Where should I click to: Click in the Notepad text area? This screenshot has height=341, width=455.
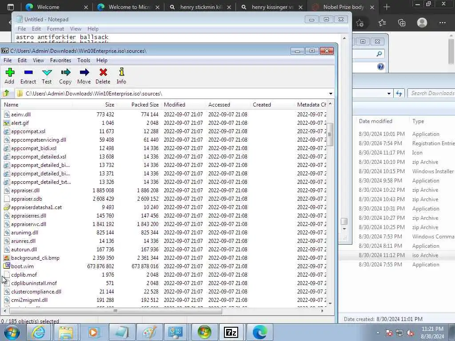pyautogui.click(x=178, y=39)
